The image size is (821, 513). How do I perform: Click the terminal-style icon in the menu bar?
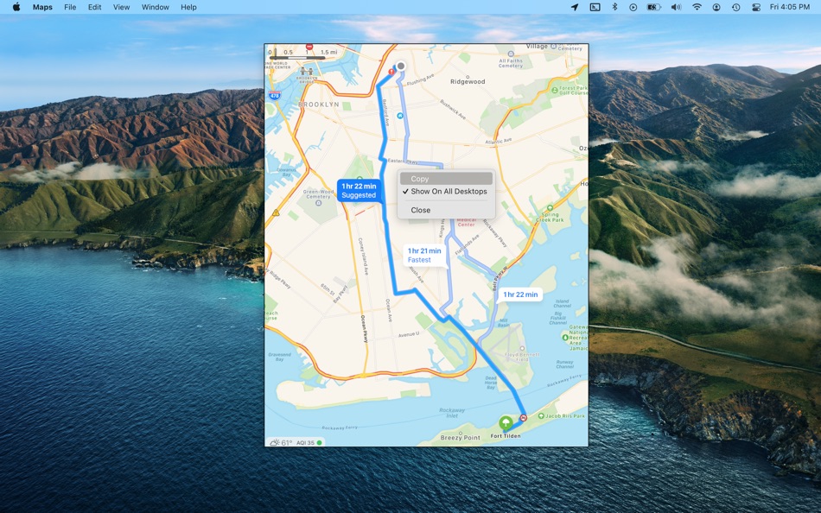(595, 7)
